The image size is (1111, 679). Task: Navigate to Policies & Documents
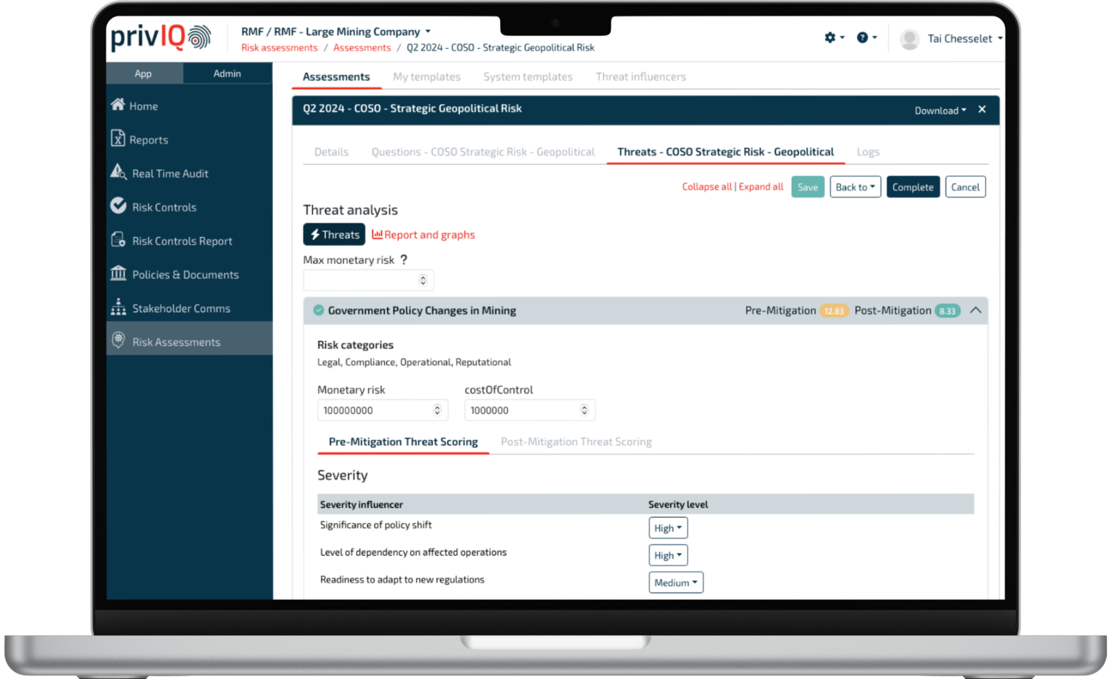point(185,274)
